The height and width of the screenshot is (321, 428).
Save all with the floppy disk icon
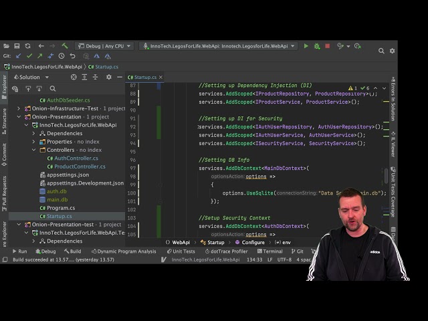17,46
